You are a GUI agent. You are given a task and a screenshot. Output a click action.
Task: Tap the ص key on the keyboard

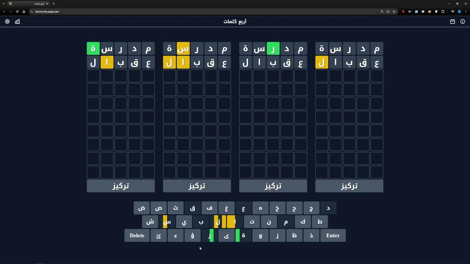point(159,208)
